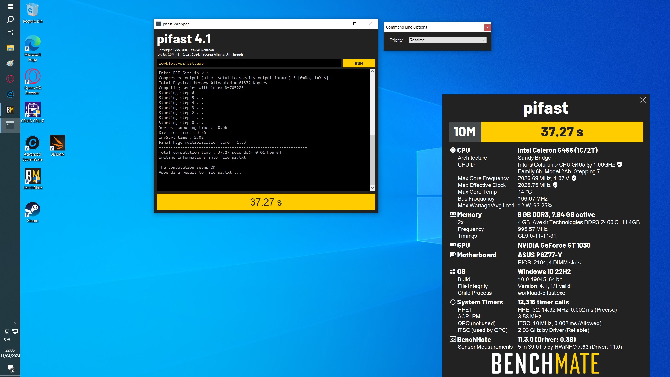Click 'CL9.0-11-11-31' timings value
This screenshot has height=377, width=670.
click(x=537, y=236)
